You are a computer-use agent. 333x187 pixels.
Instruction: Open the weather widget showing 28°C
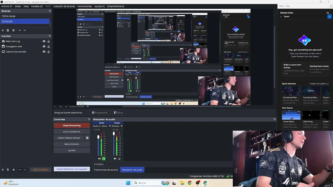[x=11, y=183]
